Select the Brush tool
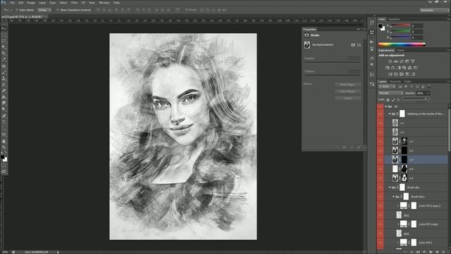 pyautogui.click(x=4, y=72)
